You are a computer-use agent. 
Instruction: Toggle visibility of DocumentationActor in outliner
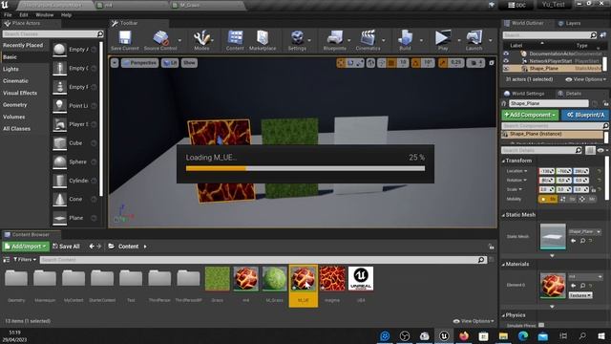(506, 54)
